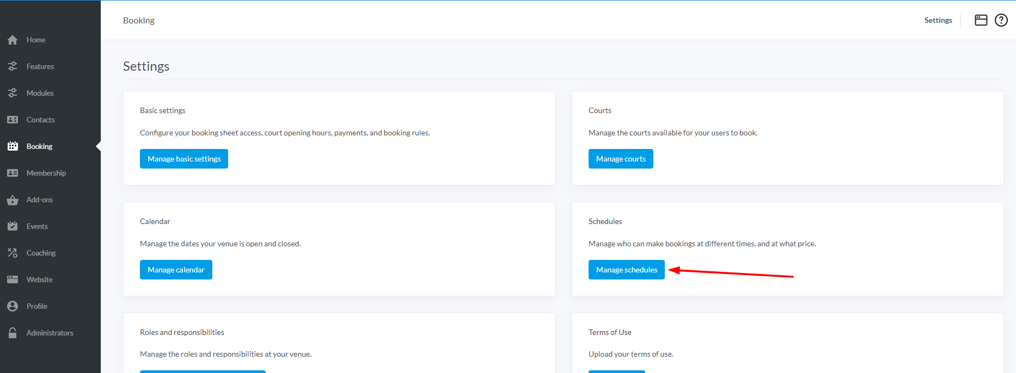Image resolution: width=1016 pixels, height=373 pixels.
Task: Go to the Modules menu item
Action: coord(40,93)
